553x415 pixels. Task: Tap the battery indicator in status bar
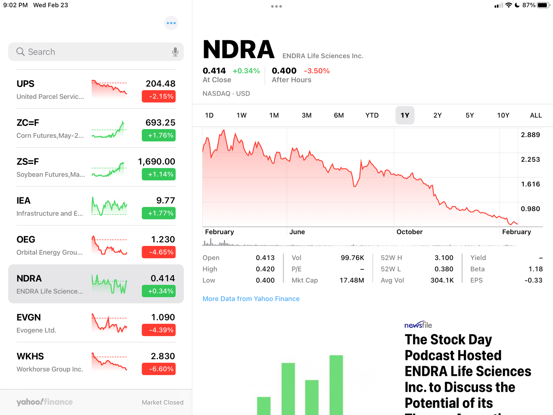point(544,5)
